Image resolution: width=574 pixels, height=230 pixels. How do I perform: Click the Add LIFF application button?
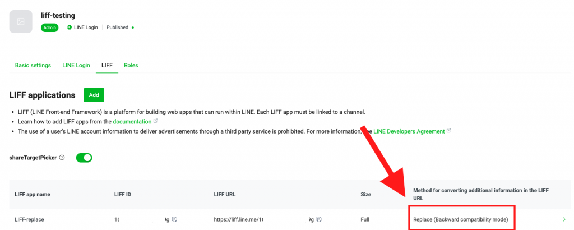click(x=94, y=95)
